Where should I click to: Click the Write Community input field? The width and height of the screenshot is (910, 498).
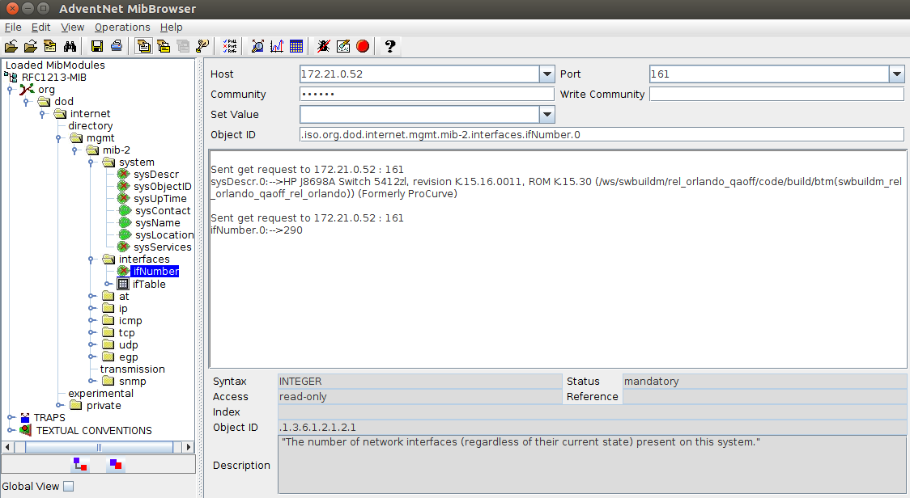776,95
